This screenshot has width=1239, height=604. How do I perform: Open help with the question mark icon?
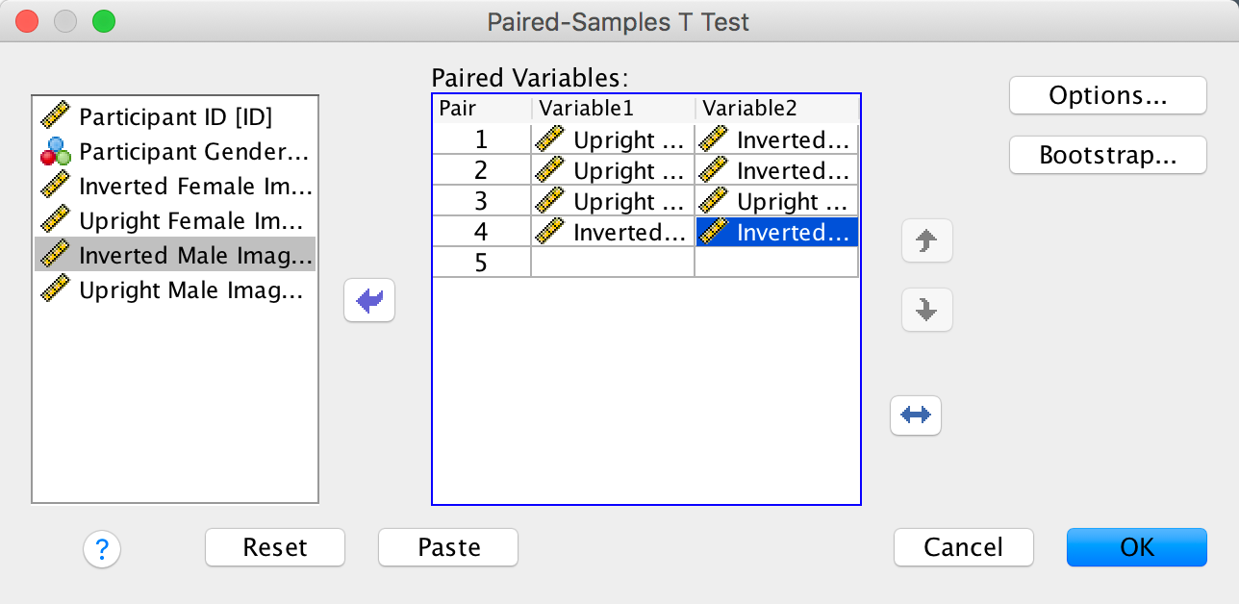click(x=102, y=549)
